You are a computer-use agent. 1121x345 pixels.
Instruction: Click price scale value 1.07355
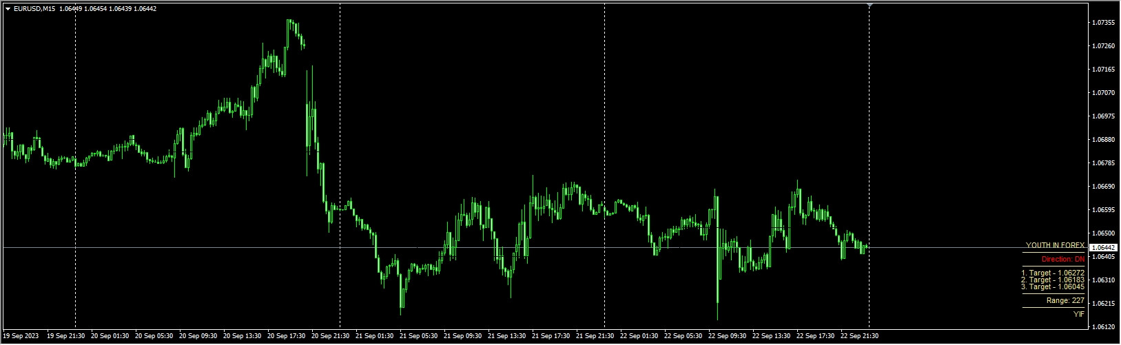click(x=1104, y=23)
